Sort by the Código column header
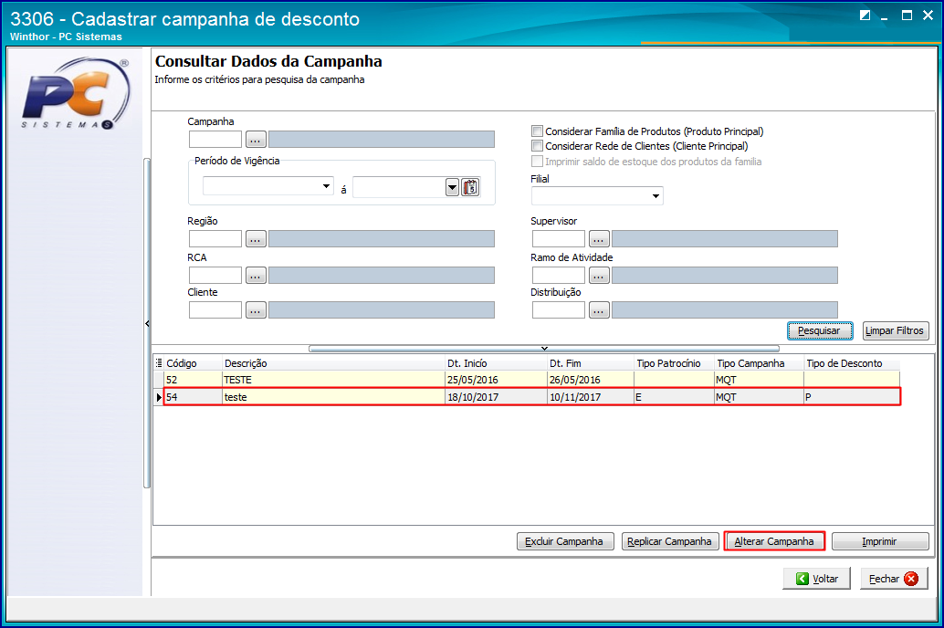 tap(193, 363)
